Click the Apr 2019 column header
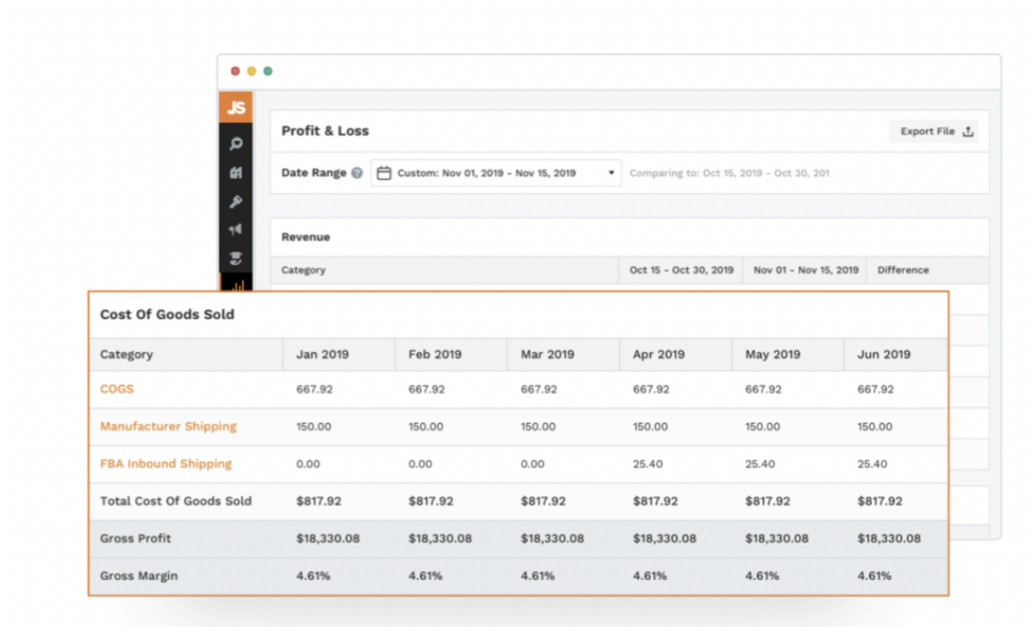This screenshot has height=627, width=1032. [659, 355]
